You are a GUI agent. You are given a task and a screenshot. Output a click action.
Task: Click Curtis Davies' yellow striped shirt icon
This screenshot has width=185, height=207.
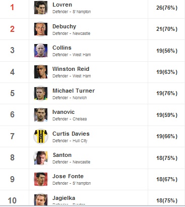point(41,136)
